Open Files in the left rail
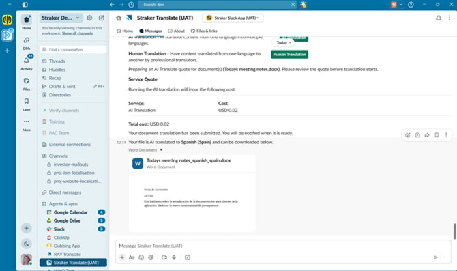Viewport: 457px width, 271px height. [26, 83]
